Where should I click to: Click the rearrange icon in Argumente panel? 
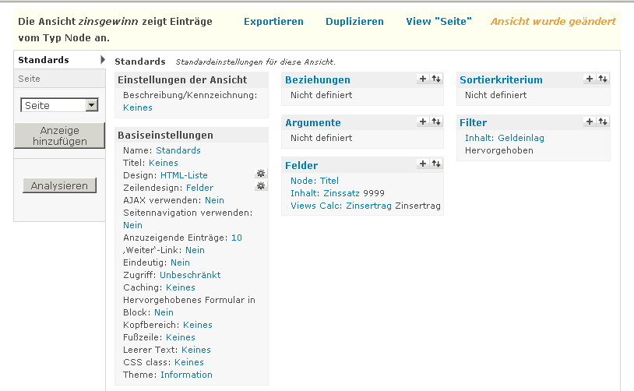point(435,122)
